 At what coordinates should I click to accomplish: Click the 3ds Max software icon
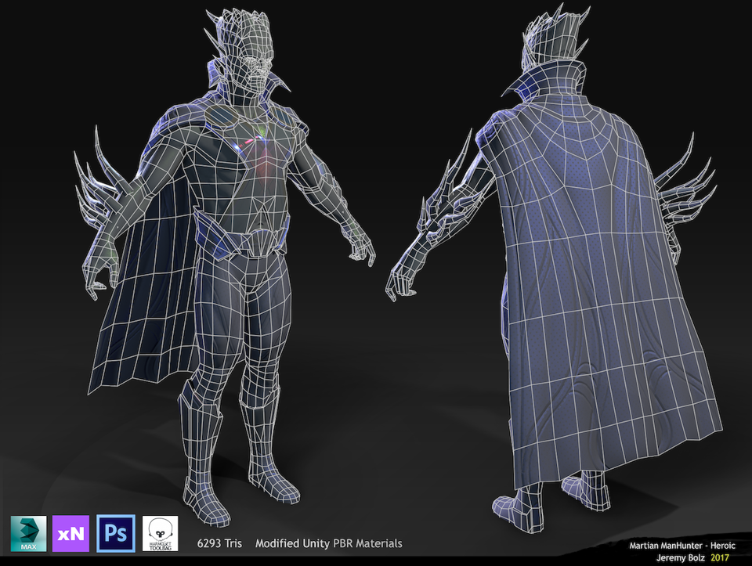pos(28,533)
